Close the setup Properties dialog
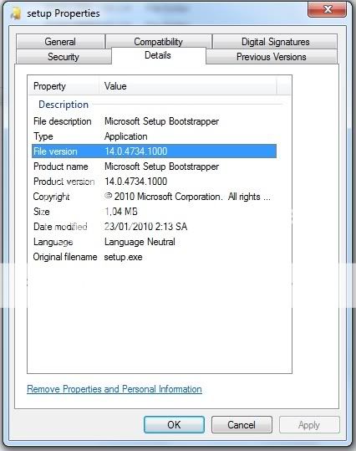 click(327, 9)
